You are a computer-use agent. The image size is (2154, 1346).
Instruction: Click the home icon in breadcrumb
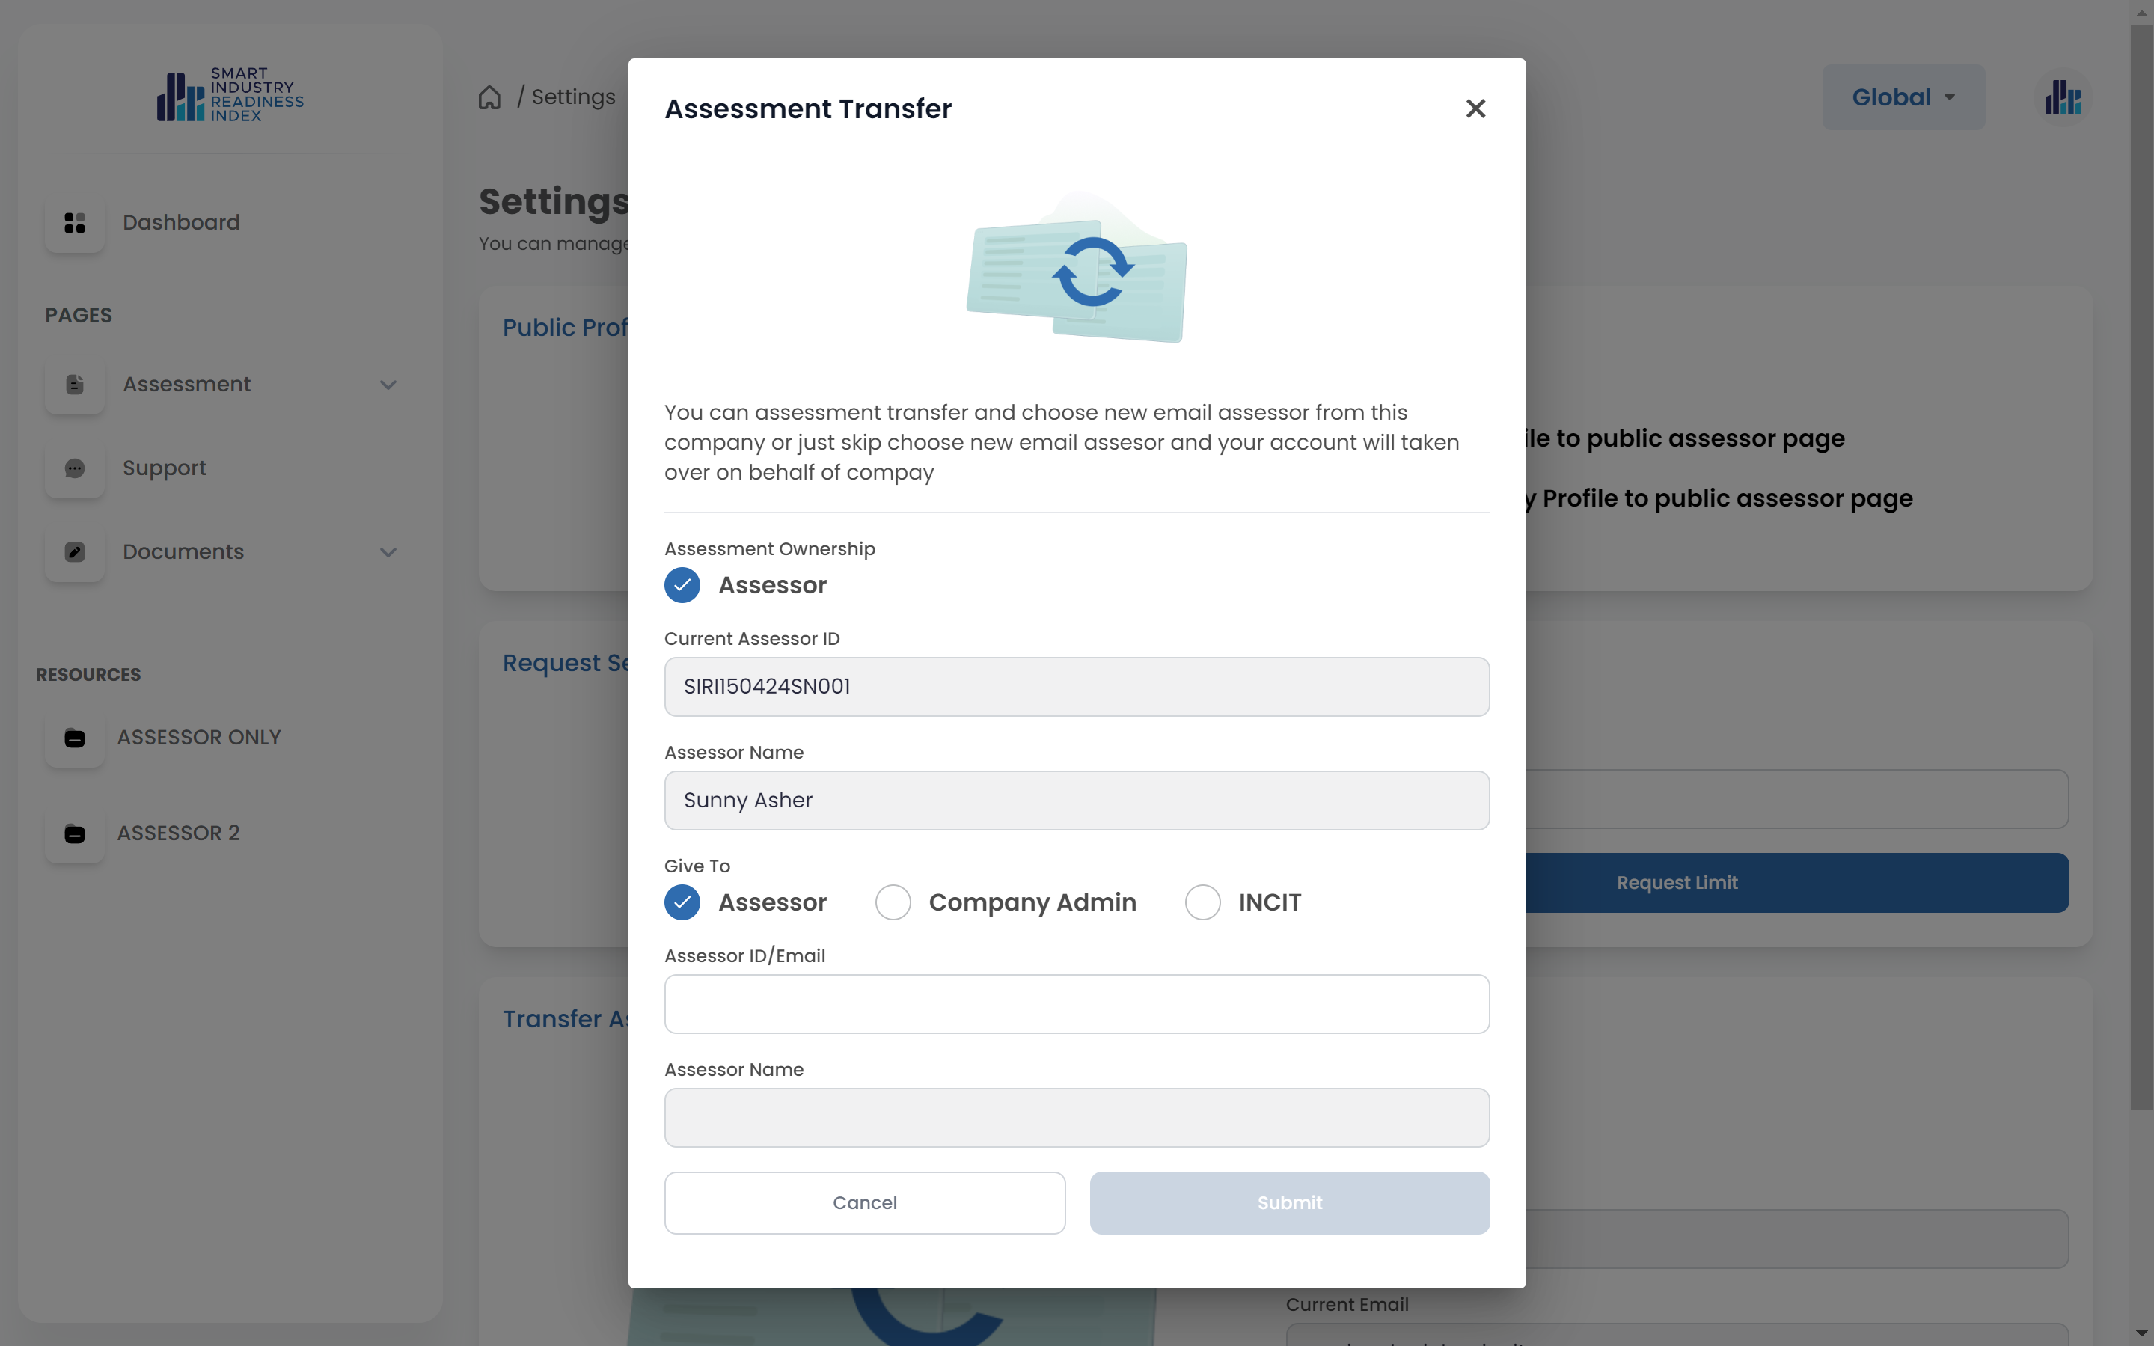click(489, 97)
